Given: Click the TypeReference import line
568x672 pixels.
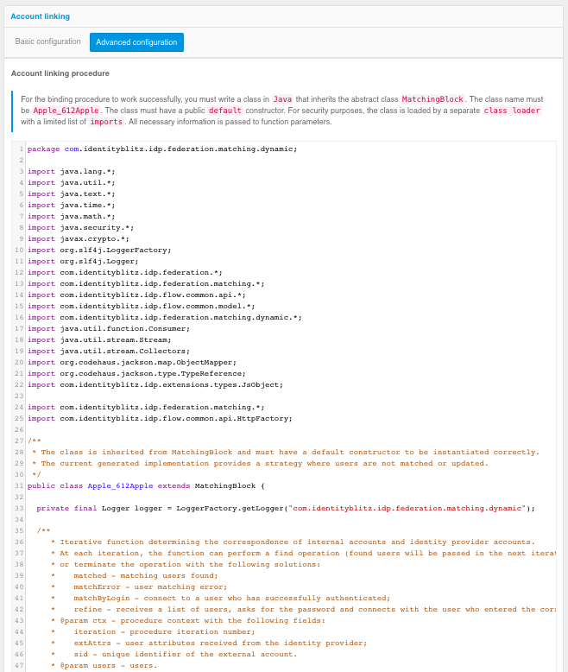Looking at the screenshot, I should pos(136,373).
